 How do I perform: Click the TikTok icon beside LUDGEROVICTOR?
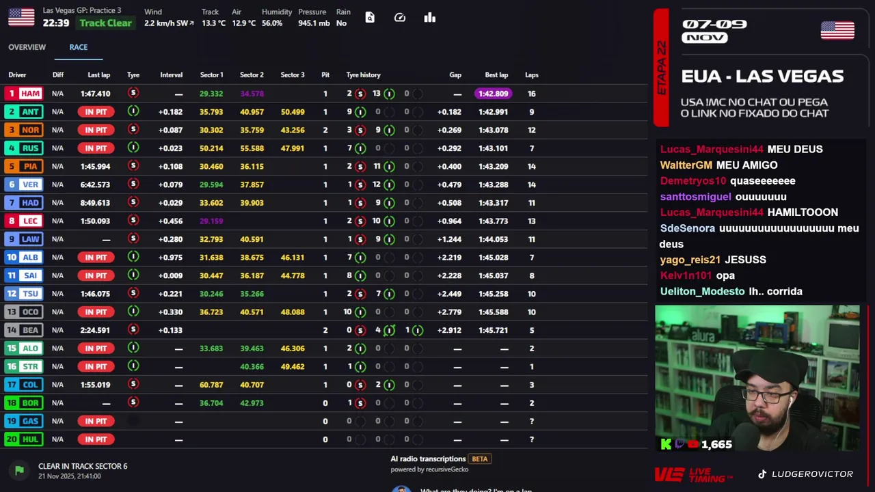tap(762, 474)
